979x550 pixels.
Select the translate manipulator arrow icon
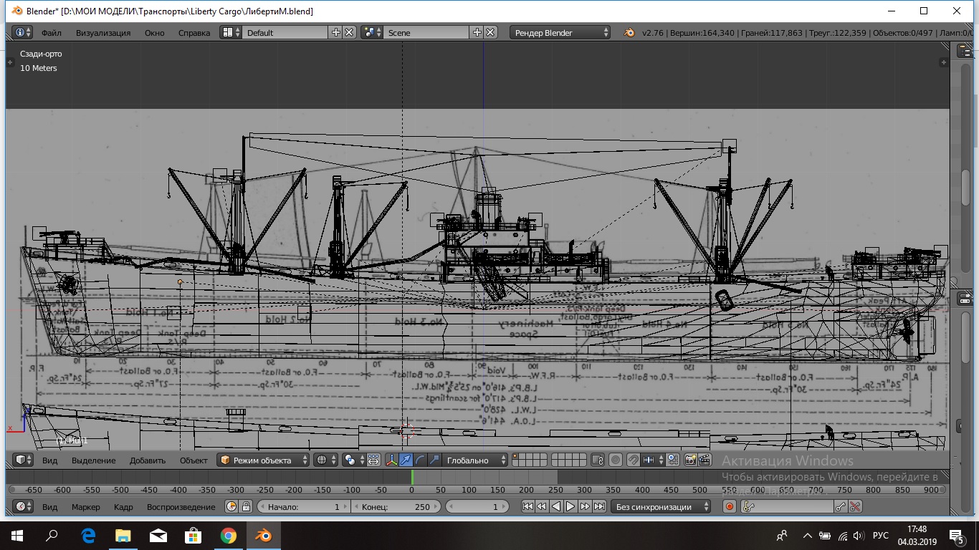coord(406,460)
